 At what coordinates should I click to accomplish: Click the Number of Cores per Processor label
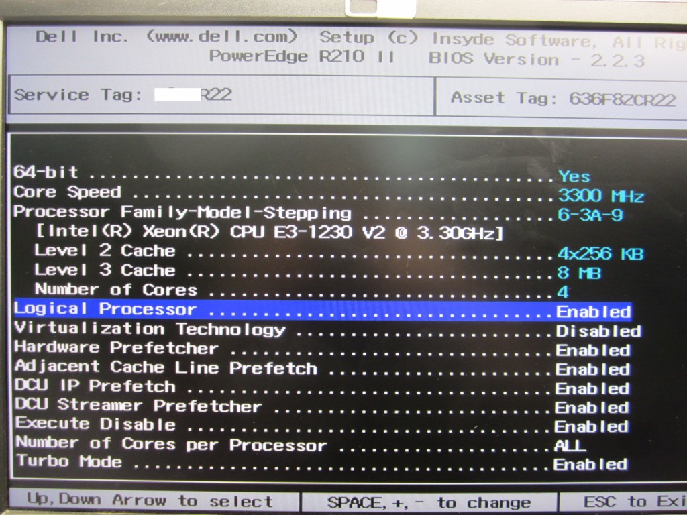tap(171, 443)
